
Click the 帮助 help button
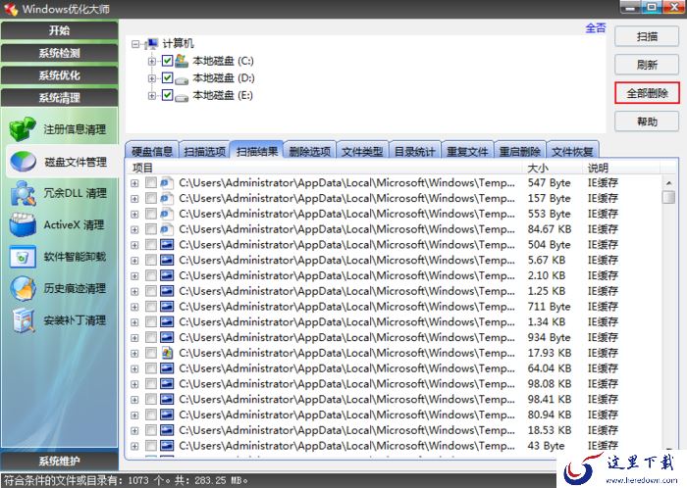(647, 122)
